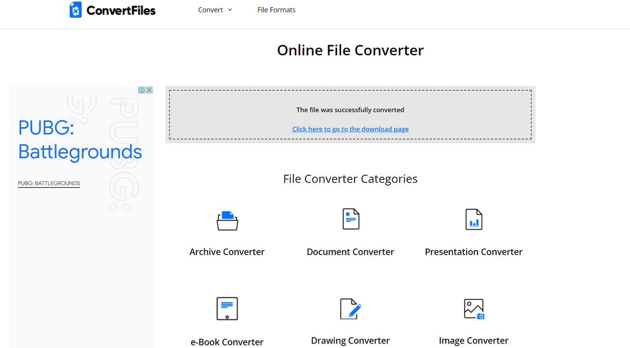
Task: Open the Presentation Converter label
Action: [473, 252]
